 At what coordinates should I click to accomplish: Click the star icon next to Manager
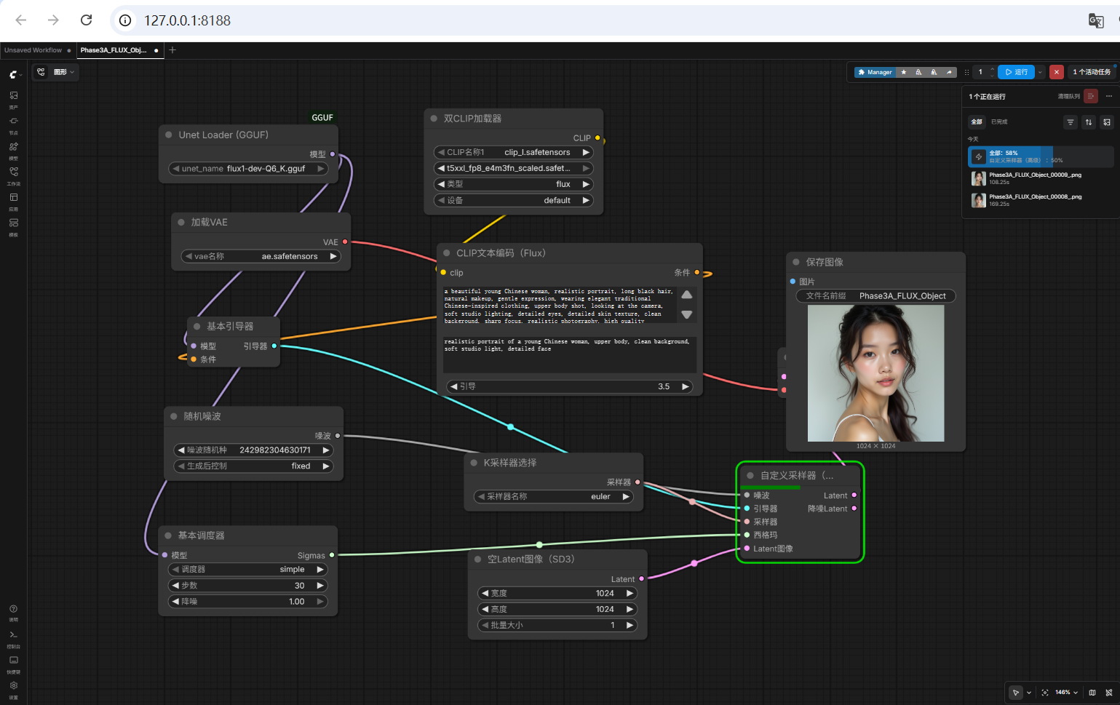[x=904, y=72]
